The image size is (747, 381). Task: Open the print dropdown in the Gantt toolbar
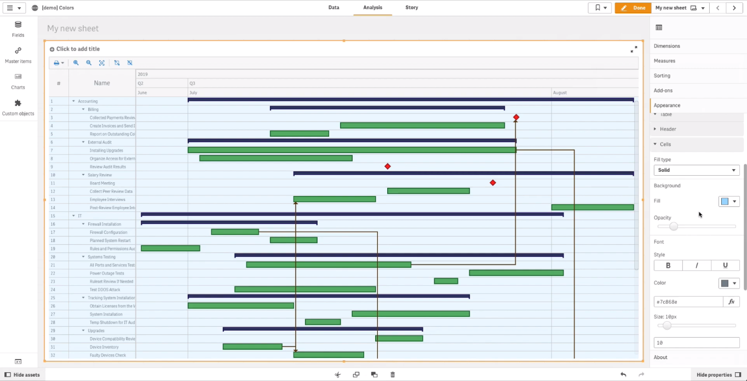59,63
